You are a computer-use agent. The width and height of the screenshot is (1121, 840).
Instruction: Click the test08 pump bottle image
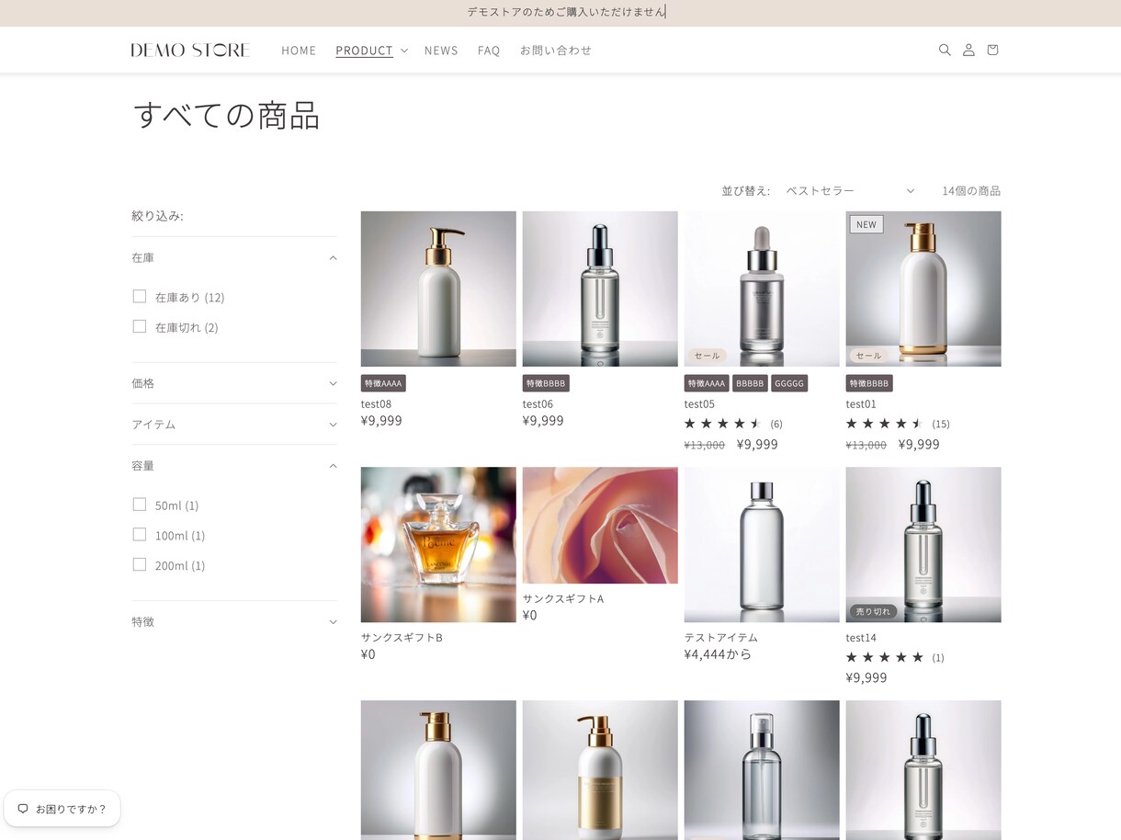coord(438,289)
